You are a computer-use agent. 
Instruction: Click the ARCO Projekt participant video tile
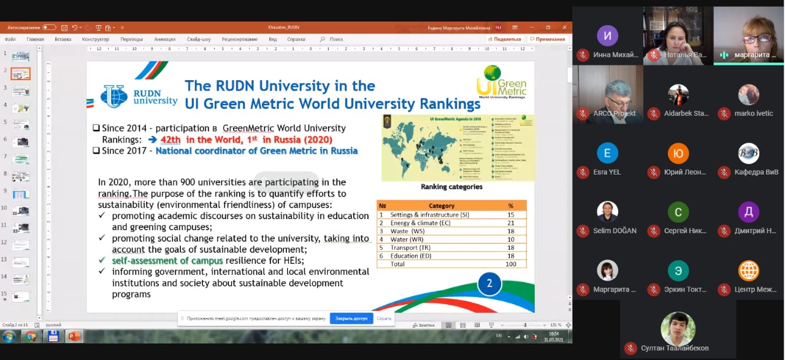pyautogui.click(x=608, y=95)
